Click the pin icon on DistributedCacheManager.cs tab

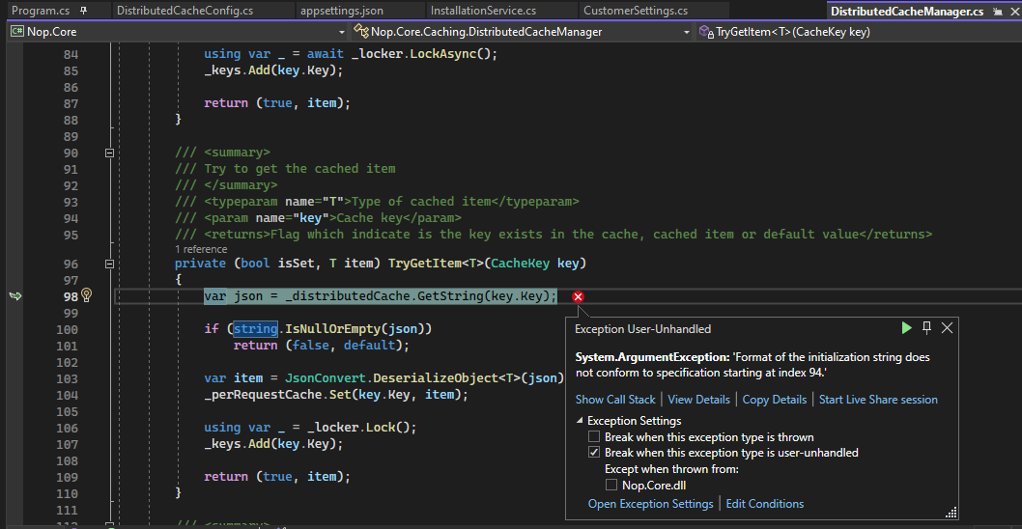[996, 11]
